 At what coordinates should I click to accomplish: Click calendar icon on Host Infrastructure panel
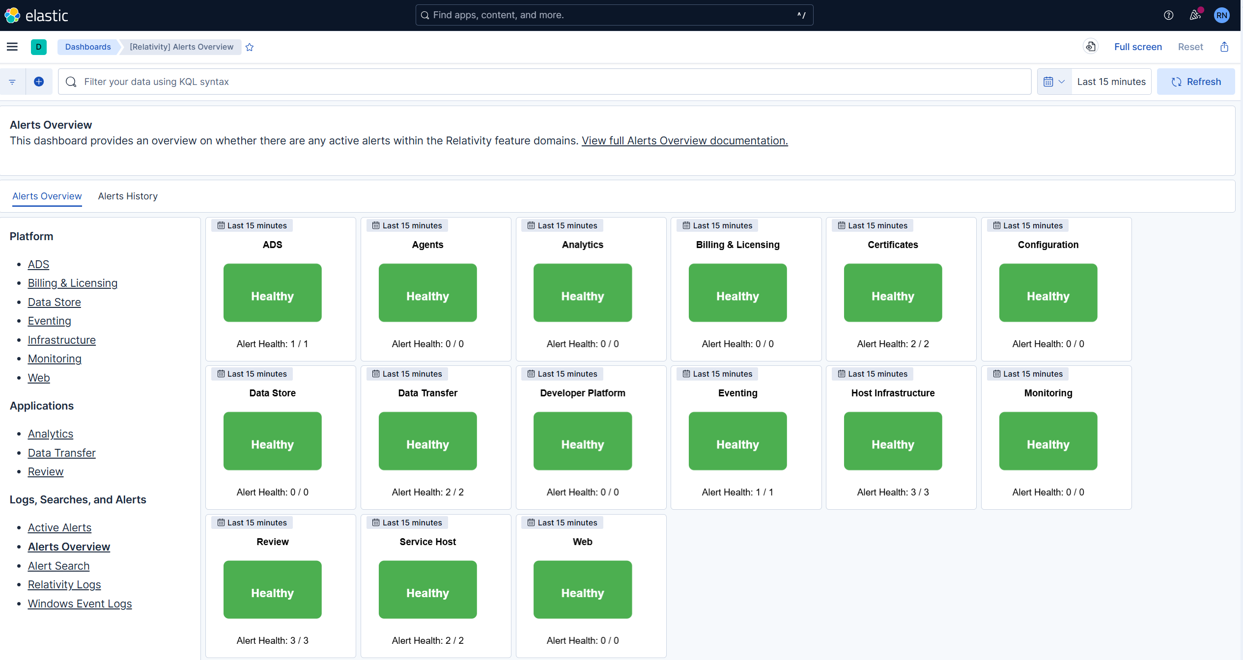coord(842,374)
